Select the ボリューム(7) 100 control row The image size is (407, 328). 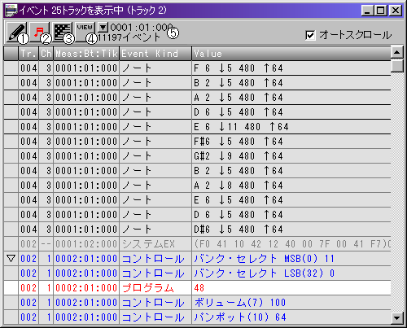coord(197,303)
